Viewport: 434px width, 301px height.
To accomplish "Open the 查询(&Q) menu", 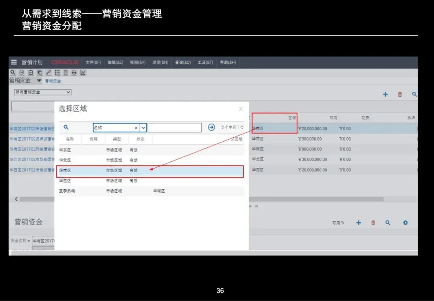I will click(x=183, y=62).
